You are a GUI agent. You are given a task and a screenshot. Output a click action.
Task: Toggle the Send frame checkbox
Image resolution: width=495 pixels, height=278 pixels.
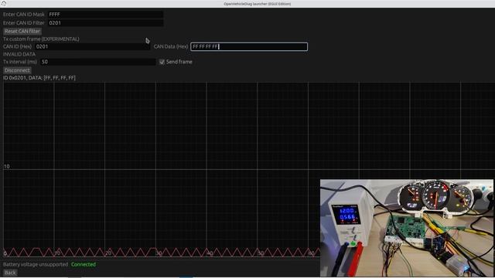[162, 62]
